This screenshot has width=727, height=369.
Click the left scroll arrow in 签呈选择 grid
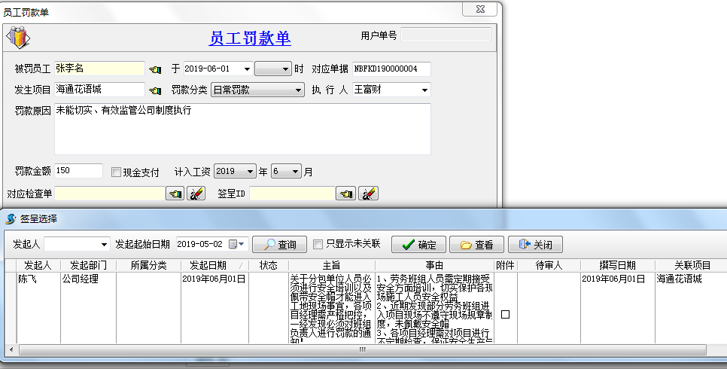coord(11,349)
